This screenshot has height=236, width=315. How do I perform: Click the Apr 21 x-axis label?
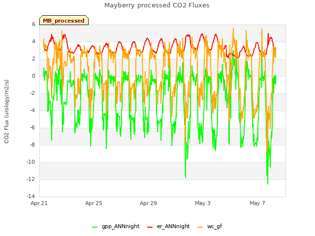[39, 203]
